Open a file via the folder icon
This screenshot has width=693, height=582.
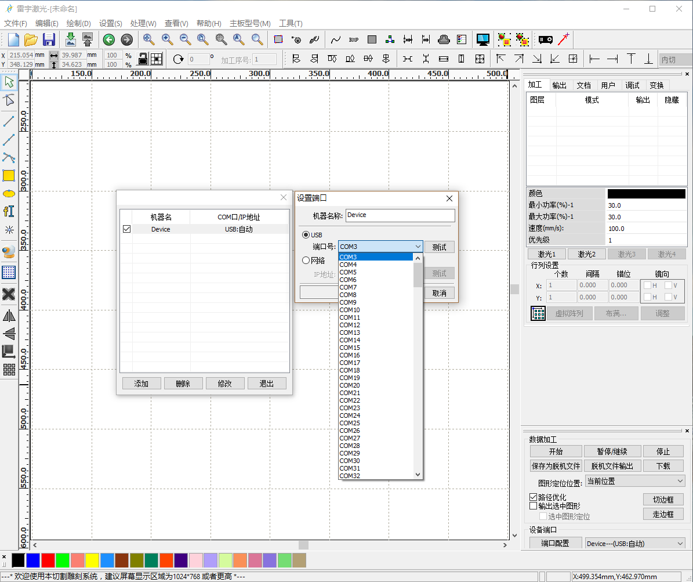(x=31, y=40)
